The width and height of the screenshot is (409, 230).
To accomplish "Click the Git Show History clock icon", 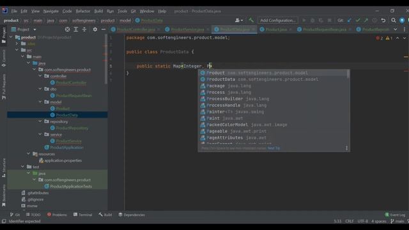I will tap(374, 20).
